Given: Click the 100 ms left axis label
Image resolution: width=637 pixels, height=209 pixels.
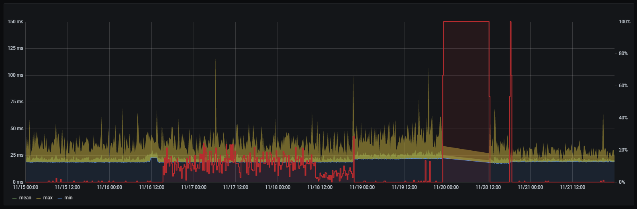Looking at the screenshot, I should pos(16,75).
